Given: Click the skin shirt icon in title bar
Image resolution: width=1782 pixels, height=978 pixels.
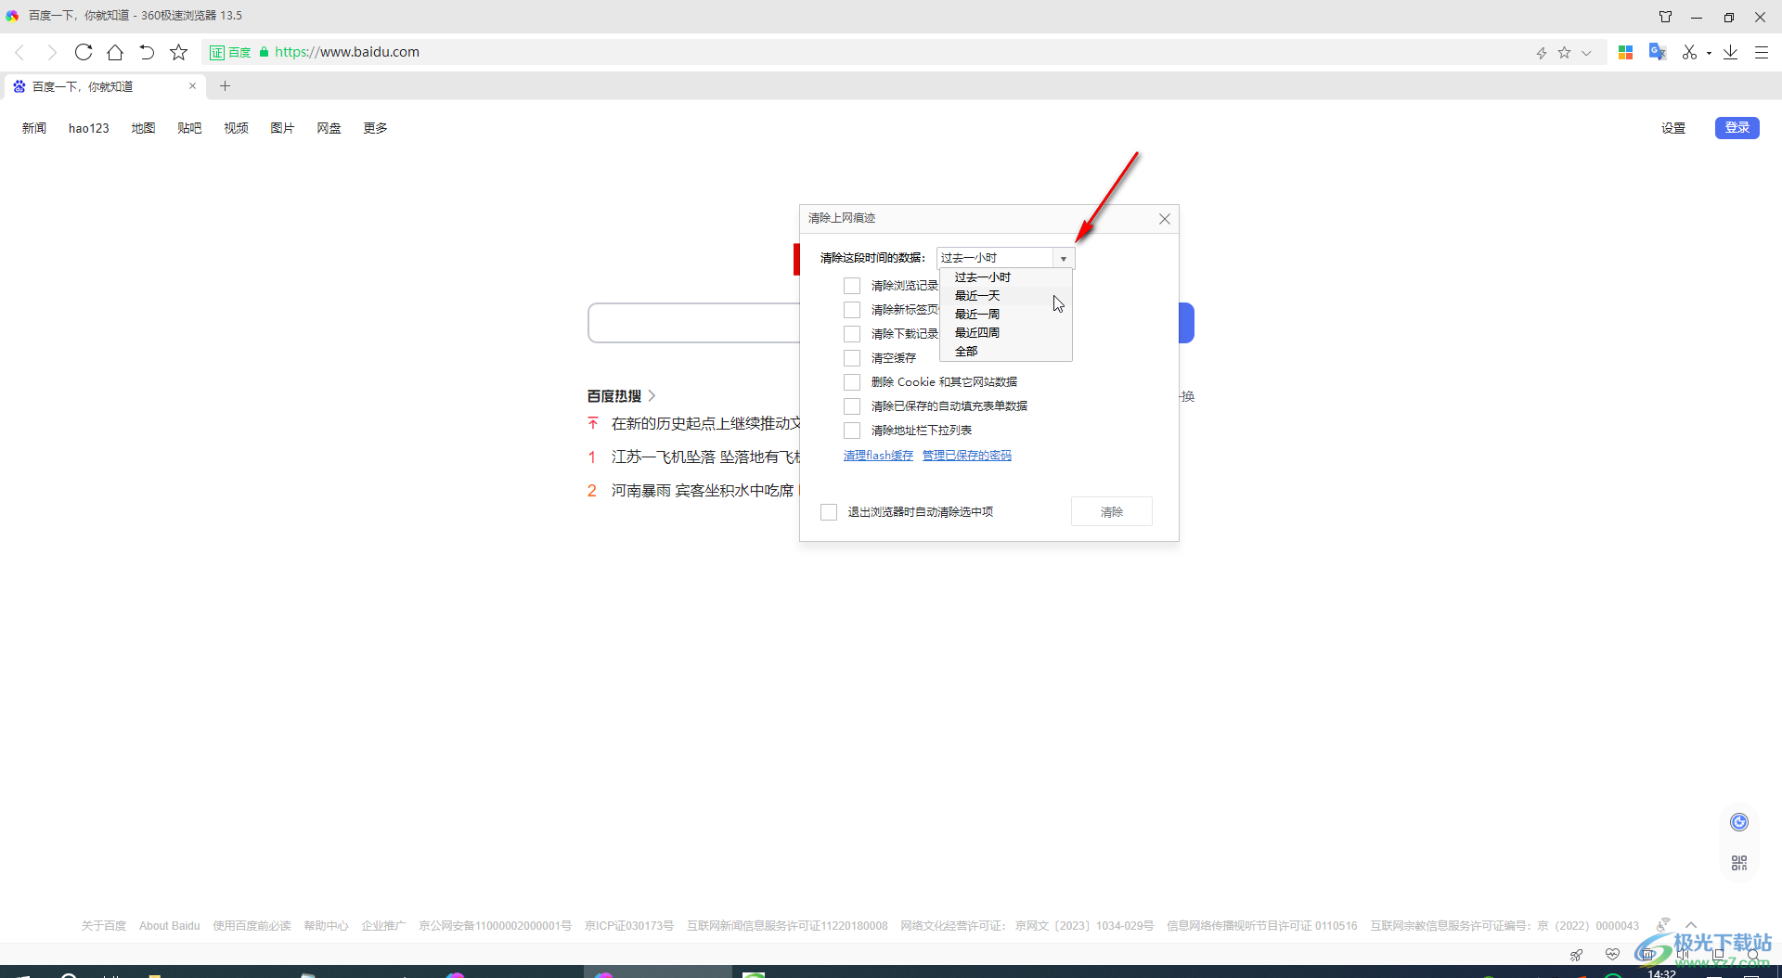Looking at the screenshot, I should coord(1666,17).
